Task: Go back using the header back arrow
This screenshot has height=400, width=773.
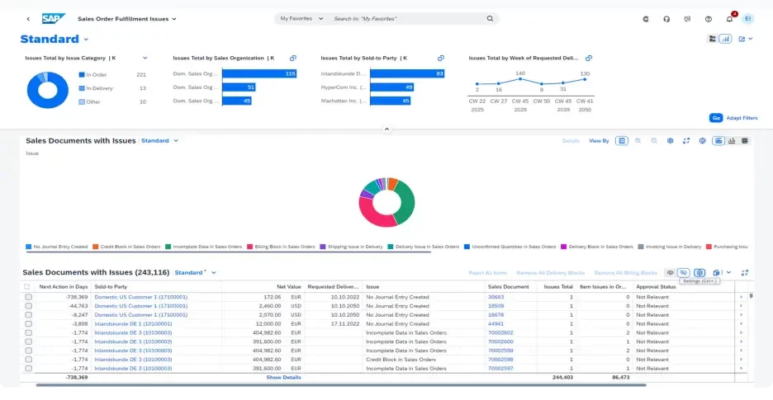Action: click(x=28, y=19)
